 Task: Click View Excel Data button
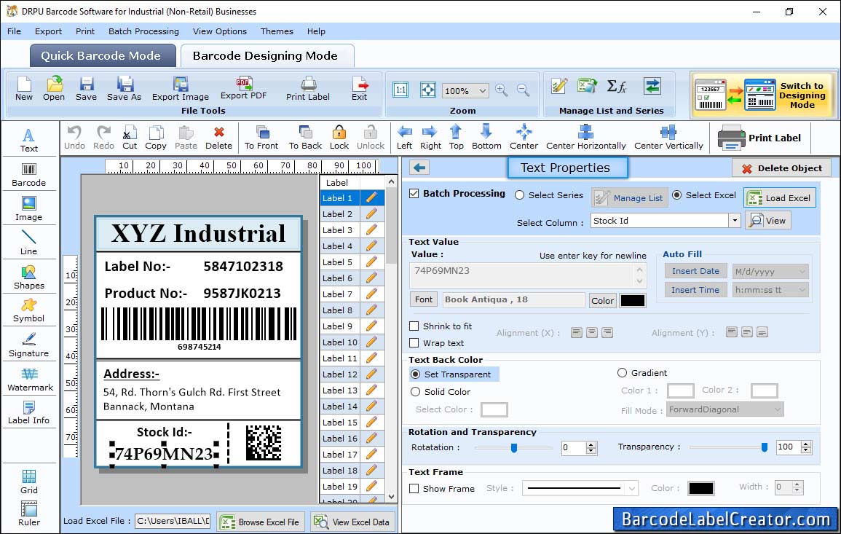pyautogui.click(x=352, y=522)
